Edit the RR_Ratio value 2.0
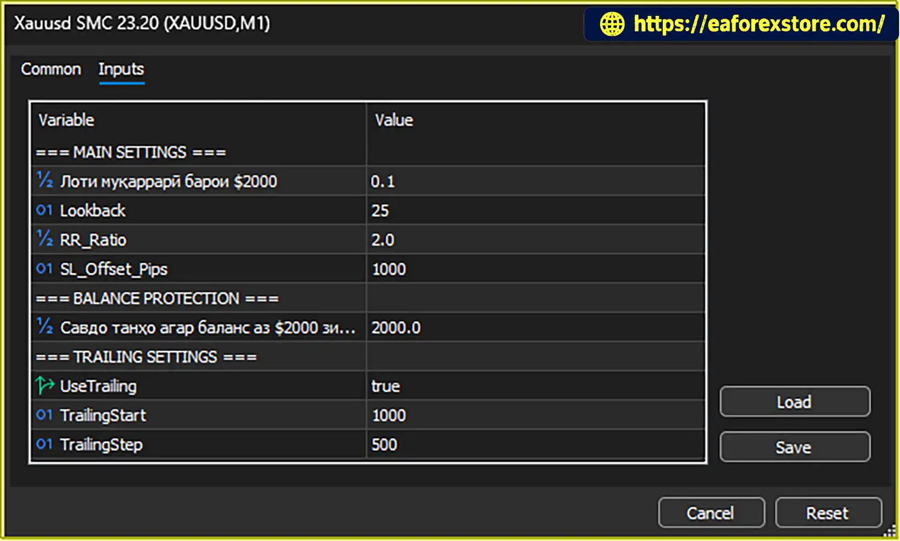The width and height of the screenshot is (900, 541). pos(535,240)
